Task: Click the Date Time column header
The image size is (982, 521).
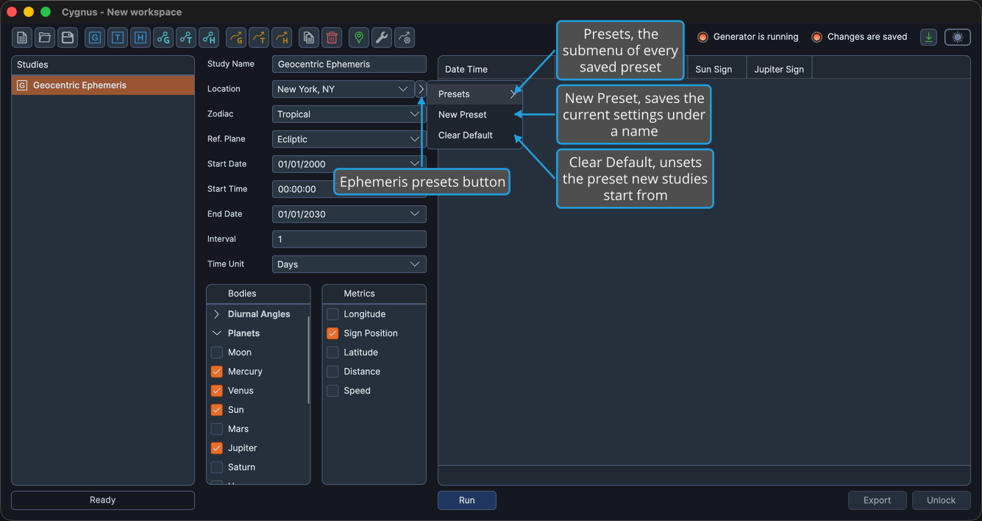Action: tap(497, 69)
